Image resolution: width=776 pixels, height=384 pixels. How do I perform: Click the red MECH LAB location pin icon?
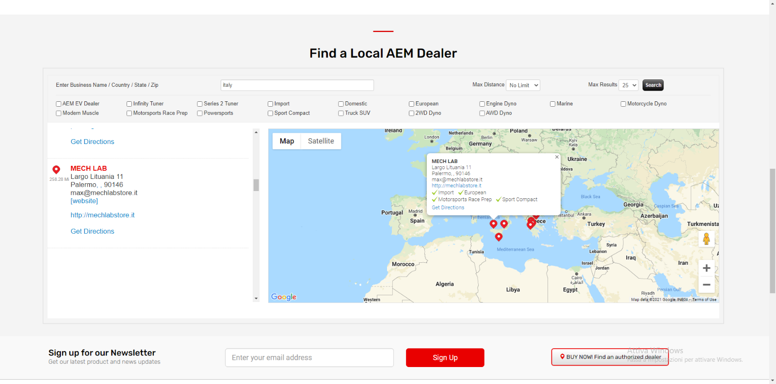(56, 170)
